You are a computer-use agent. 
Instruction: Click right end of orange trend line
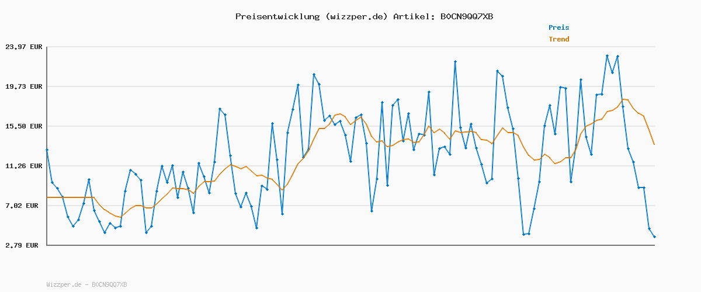coord(654,144)
